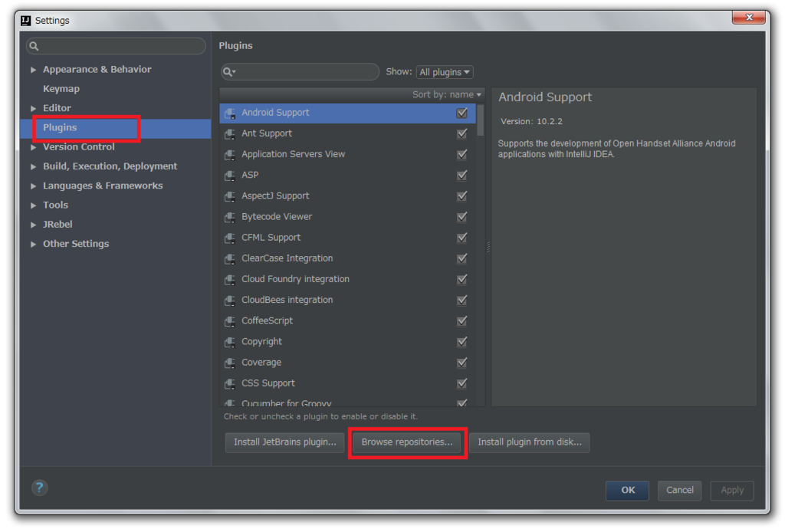Select Keymap in settings tree
The width and height of the screenshot is (785, 529).
tap(61, 89)
